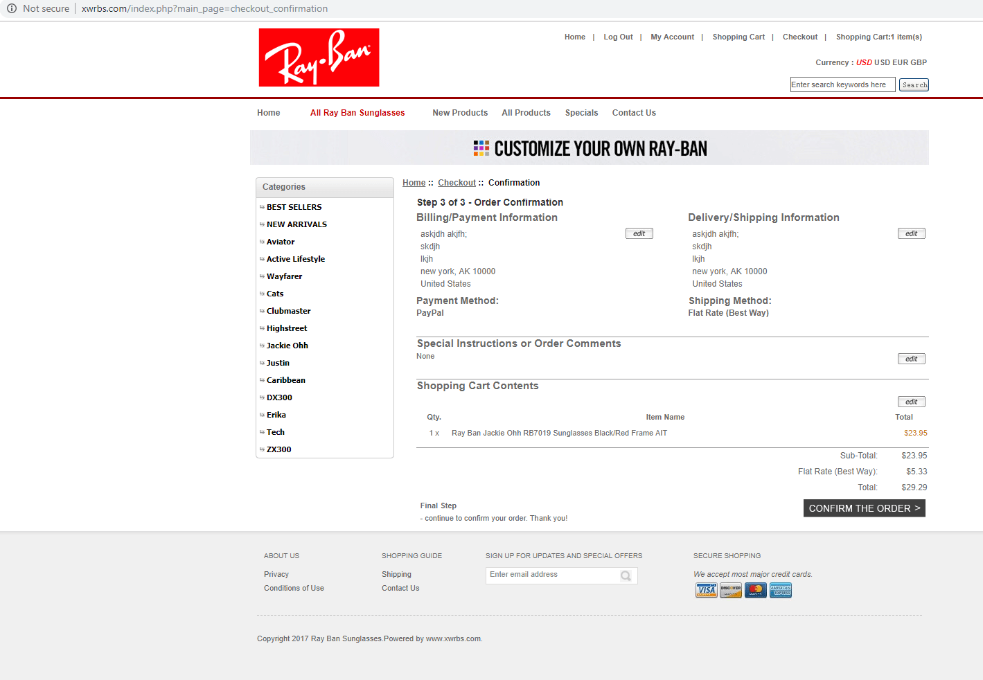Click the Search button
The width and height of the screenshot is (983, 680).
(x=914, y=84)
